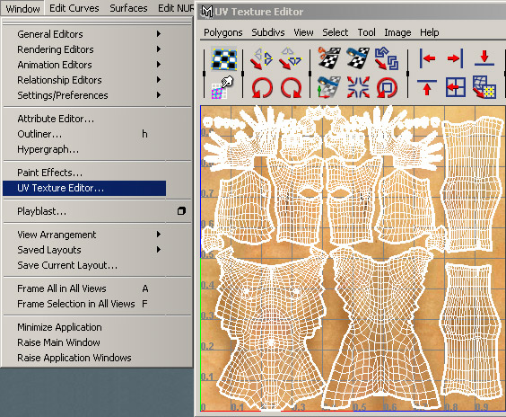Open the View menu in UV Texture Editor
This screenshot has width=506, height=417.
coord(303,32)
